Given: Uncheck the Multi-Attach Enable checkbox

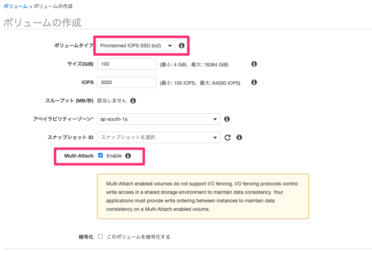Looking at the screenshot, I should point(100,155).
